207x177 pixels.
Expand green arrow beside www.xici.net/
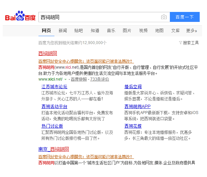[65, 80]
